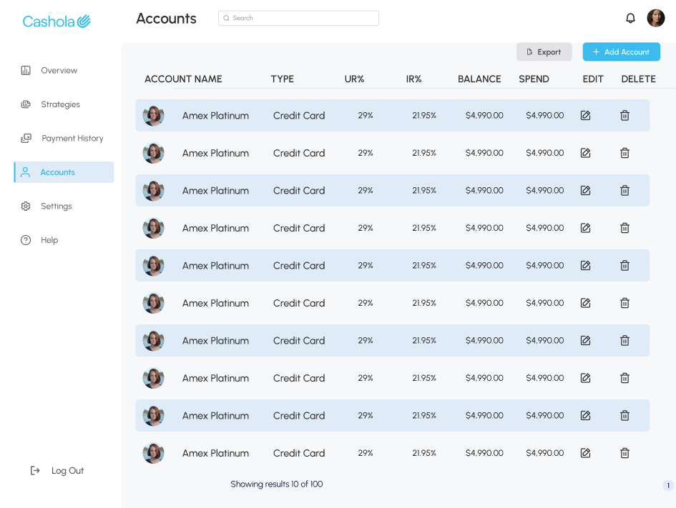Viewport: 676px width, 508px height.
Task: Log out of Cashola
Action: tap(57, 471)
